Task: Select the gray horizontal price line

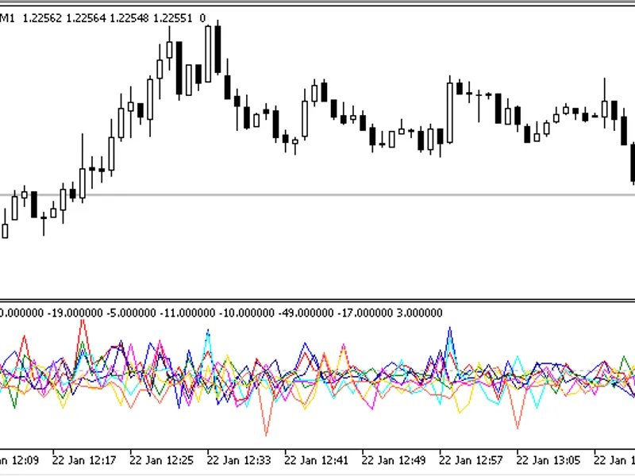Action: (317, 195)
